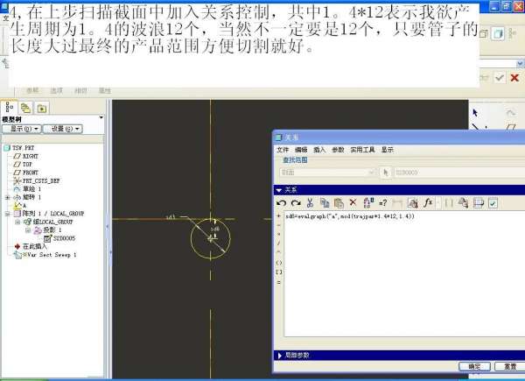Open the 显示 dropdown in model tree
Image resolution: width=525 pixels, height=381 pixels.
pyautogui.click(x=22, y=129)
